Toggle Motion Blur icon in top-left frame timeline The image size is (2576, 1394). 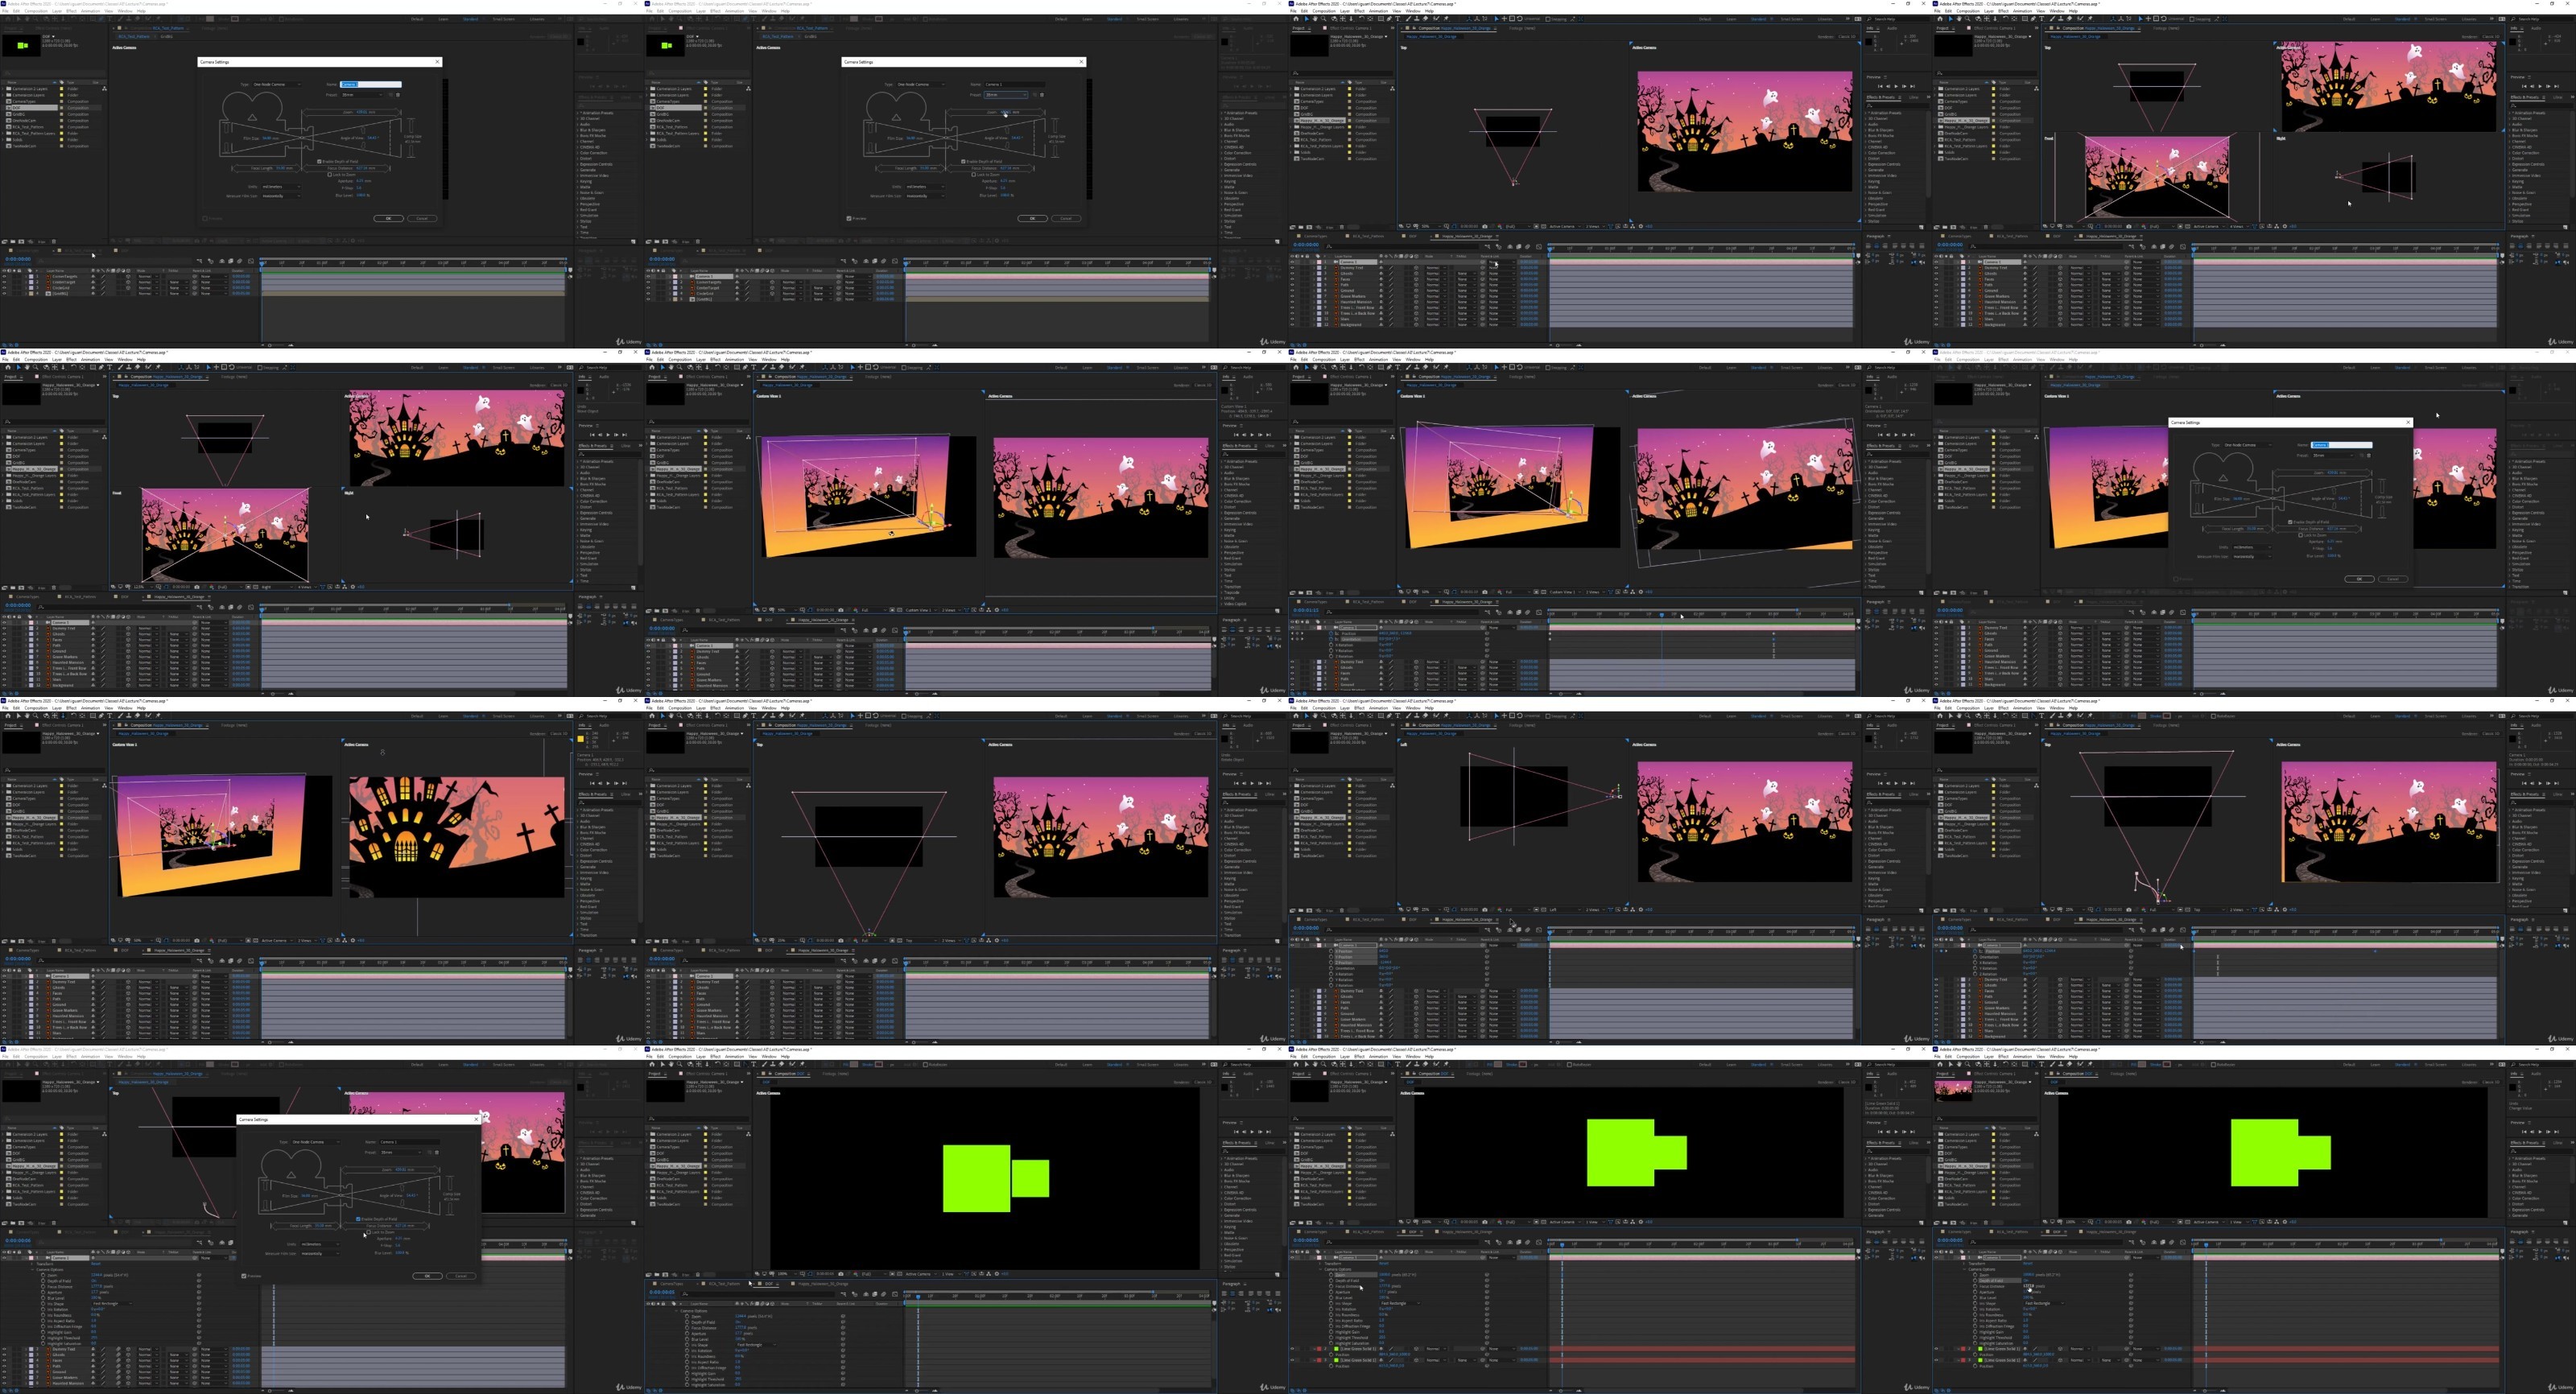click(x=240, y=261)
